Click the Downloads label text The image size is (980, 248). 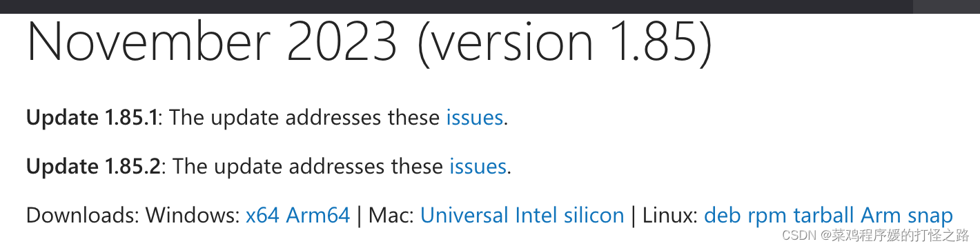tap(83, 216)
